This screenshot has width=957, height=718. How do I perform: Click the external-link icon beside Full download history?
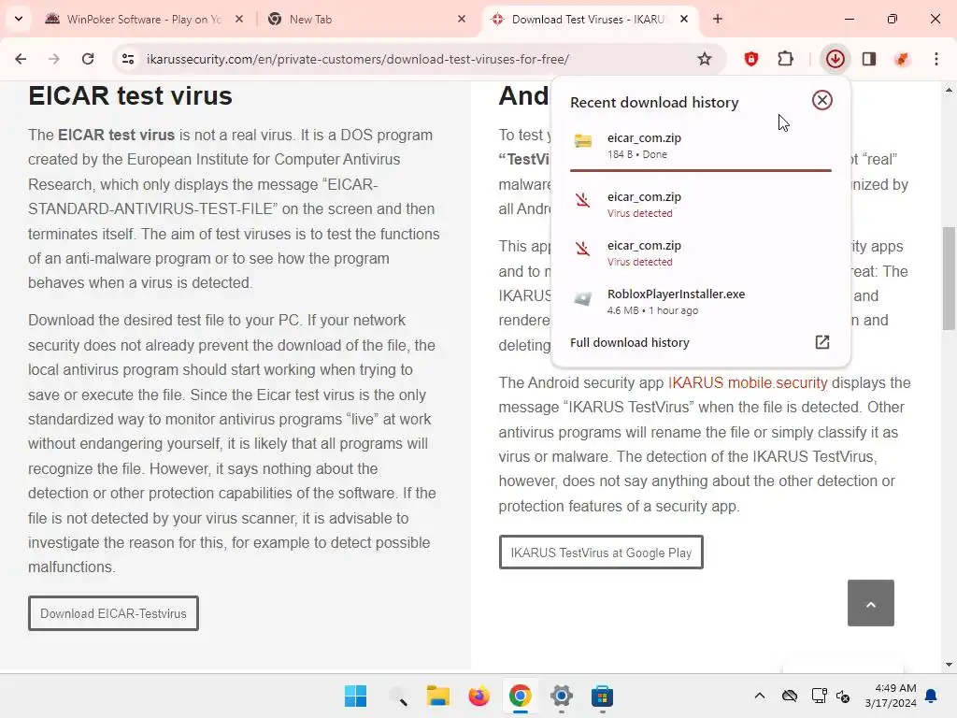coord(822,342)
